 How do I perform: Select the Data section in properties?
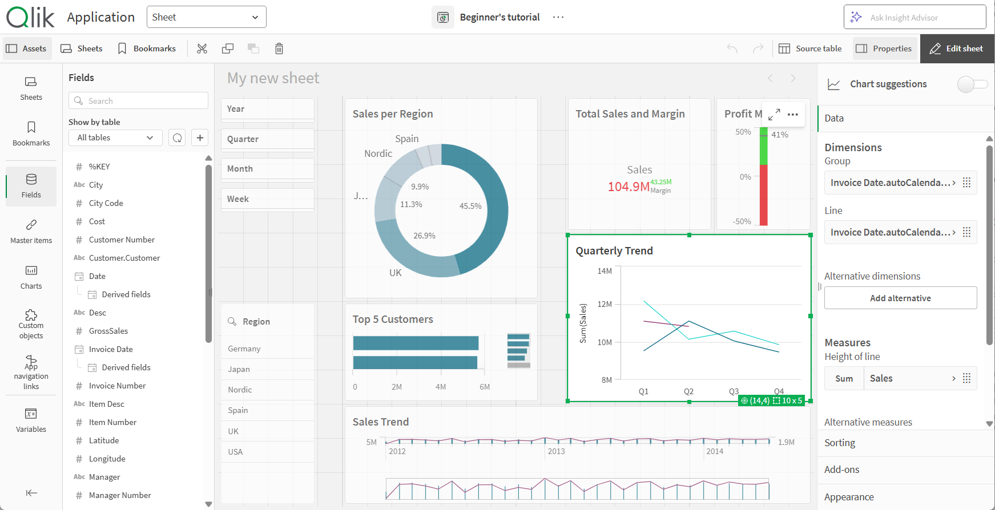905,119
